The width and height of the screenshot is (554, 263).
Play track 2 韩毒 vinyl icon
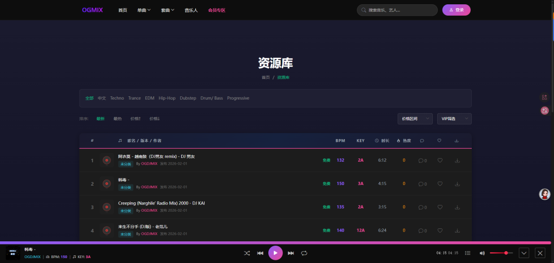coord(107,184)
